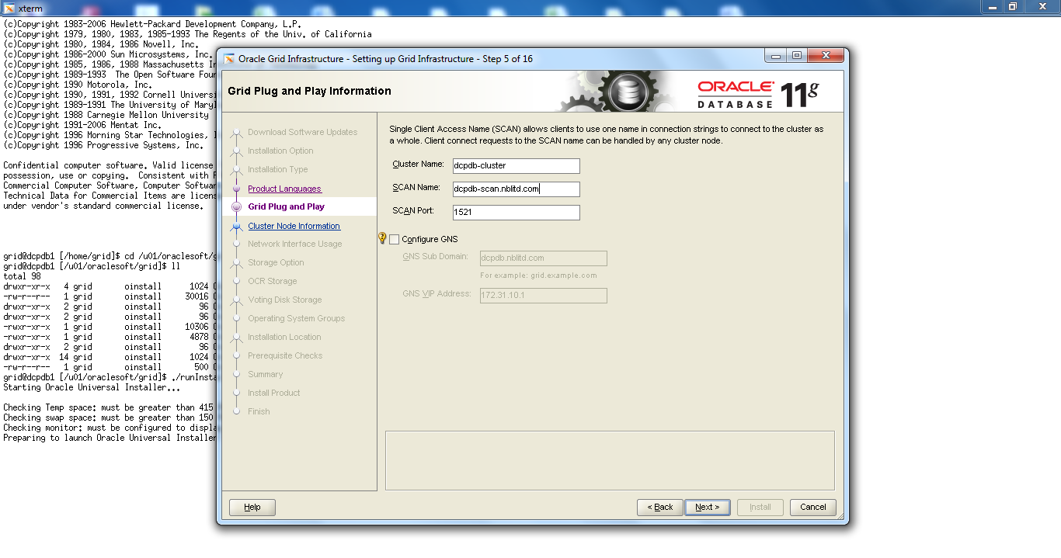
Task: Click the 'total 98' line in xterm
Action: 22,276
